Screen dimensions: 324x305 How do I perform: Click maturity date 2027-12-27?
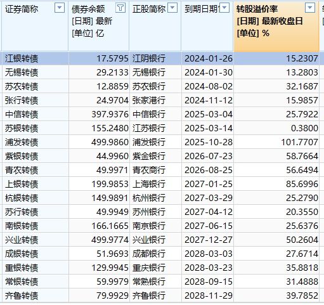point(208,240)
